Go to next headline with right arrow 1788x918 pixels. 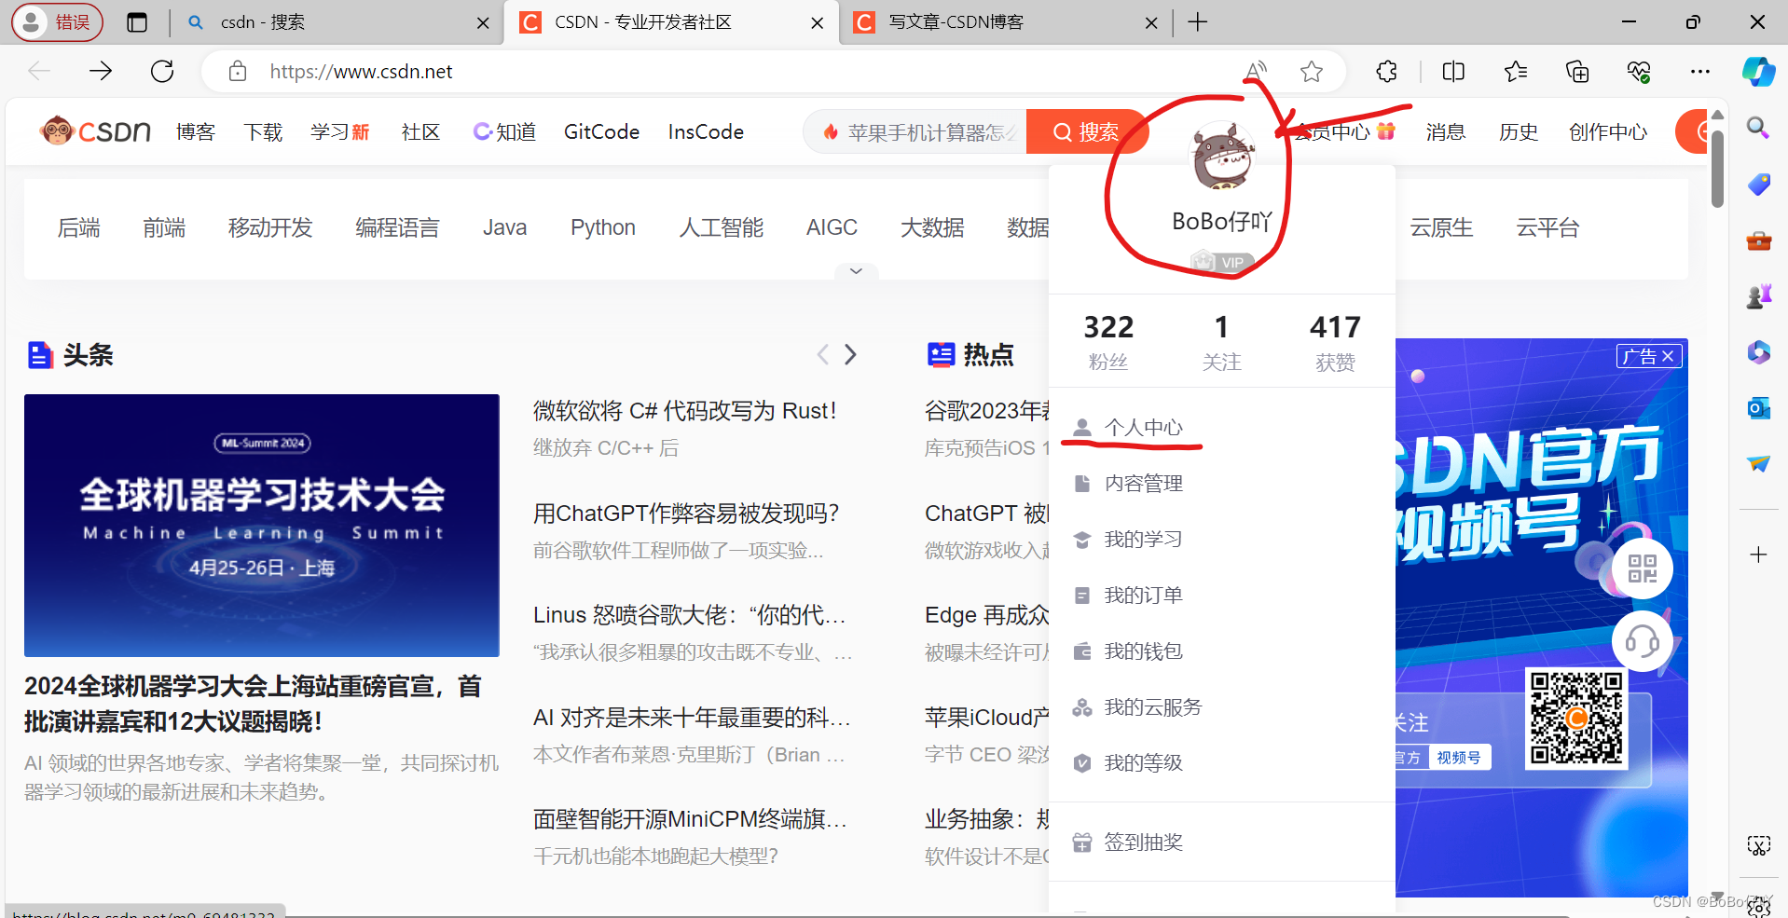click(x=850, y=354)
